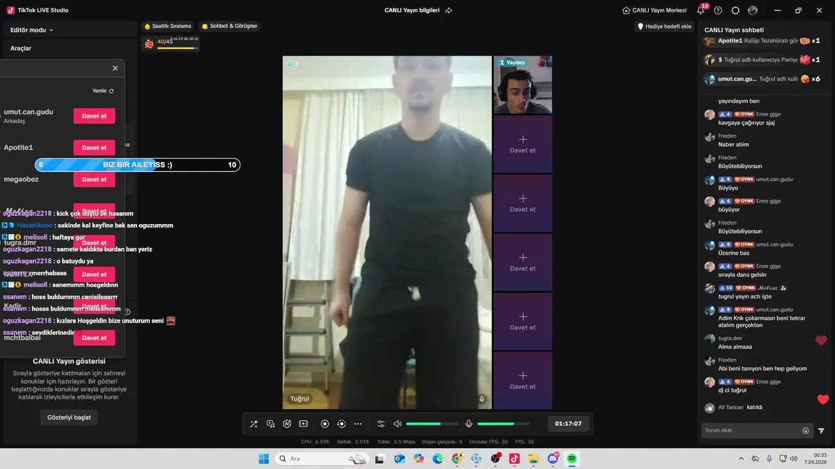Start recording with the record button
The height and width of the screenshot is (469, 835).
(x=325, y=423)
